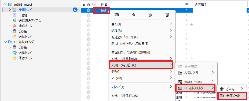The width and height of the screenshot is (249, 101).
Task: Open the 開く(O) submenu
Action: point(142,24)
